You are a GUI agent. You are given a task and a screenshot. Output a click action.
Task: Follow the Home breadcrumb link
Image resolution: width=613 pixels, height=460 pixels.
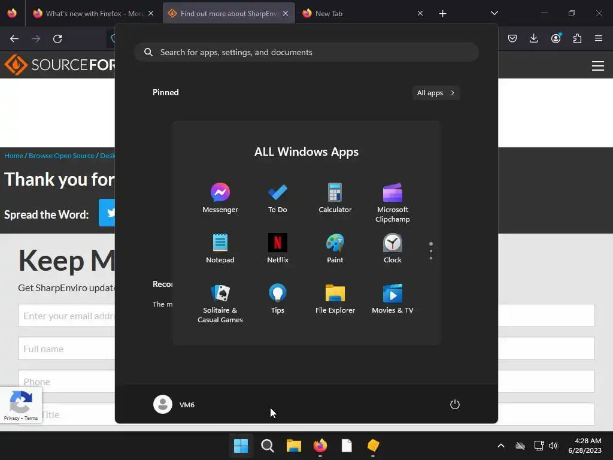pos(14,156)
